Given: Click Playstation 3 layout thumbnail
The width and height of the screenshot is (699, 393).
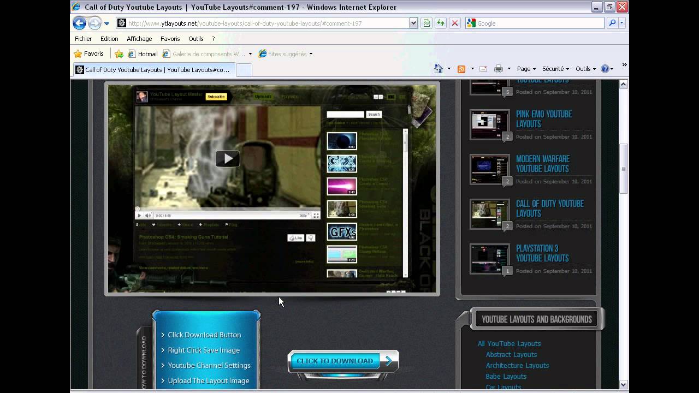Looking at the screenshot, I should (490, 259).
